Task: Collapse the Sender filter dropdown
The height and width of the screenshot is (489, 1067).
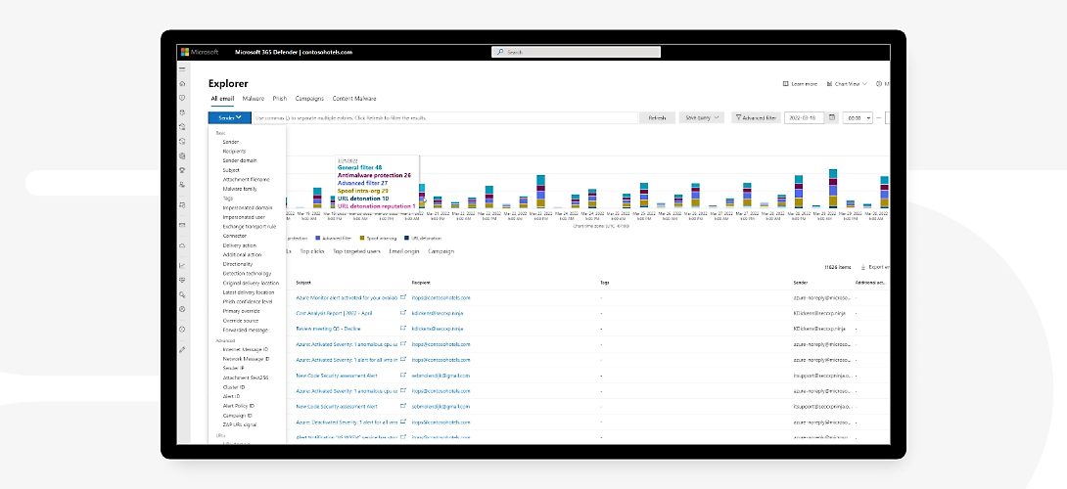Action: pos(229,117)
